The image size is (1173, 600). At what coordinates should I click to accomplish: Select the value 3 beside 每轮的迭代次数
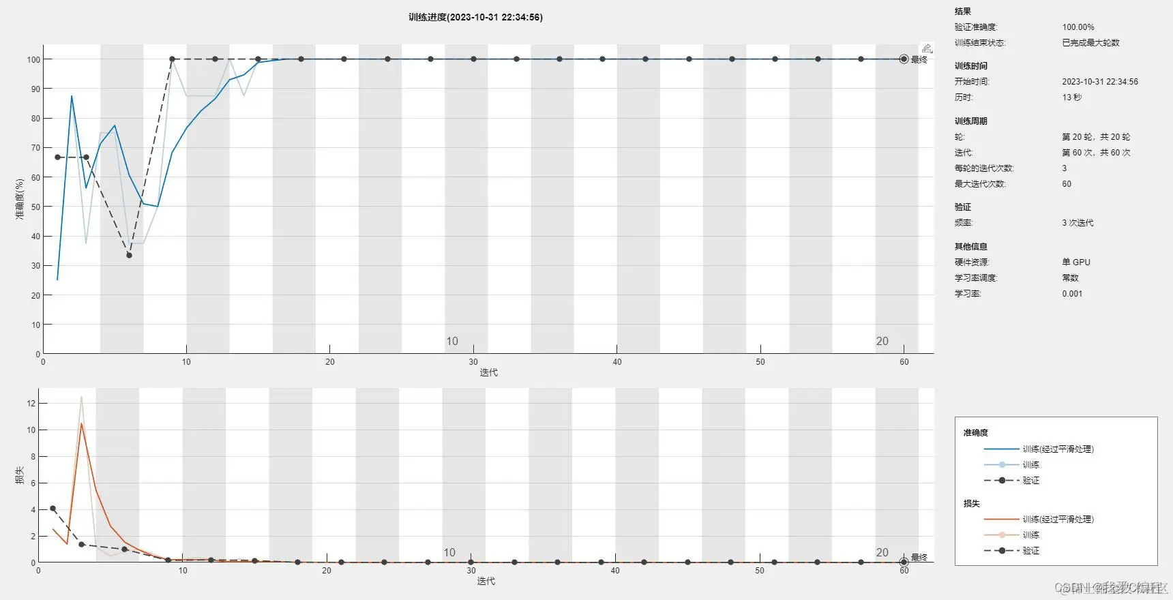(x=1065, y=168)
